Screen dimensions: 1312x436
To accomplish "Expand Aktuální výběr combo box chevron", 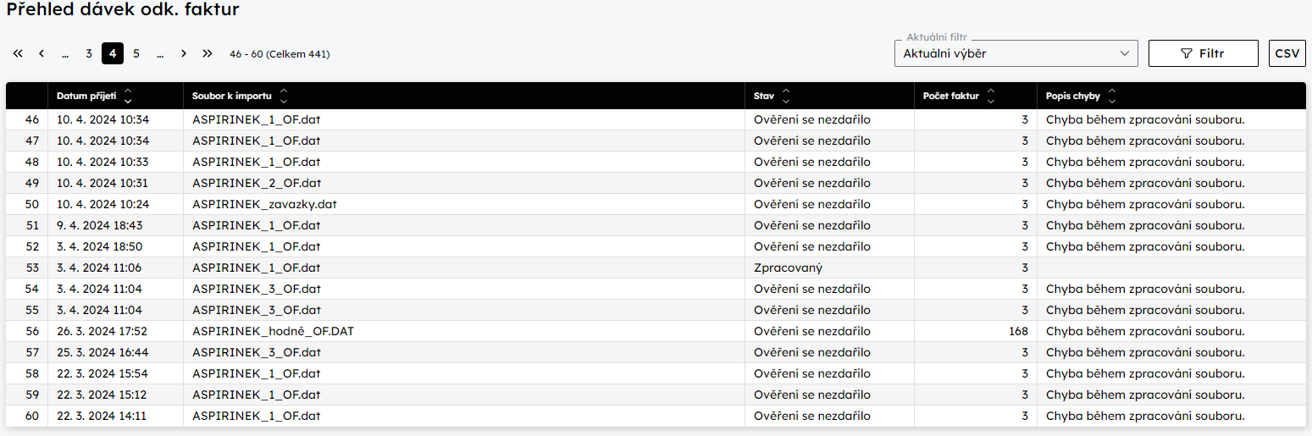I will click(1125, 53).
